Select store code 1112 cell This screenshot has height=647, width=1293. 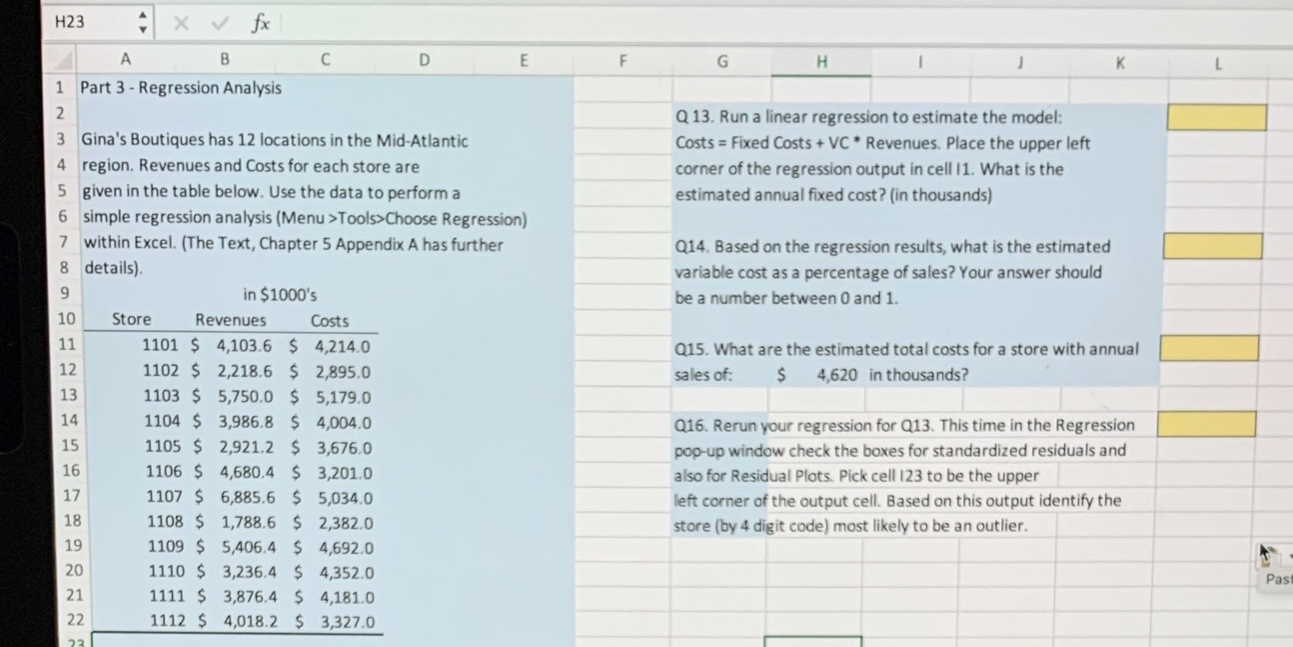(167, 620)
